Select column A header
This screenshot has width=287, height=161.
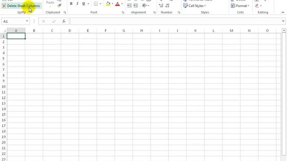[x=16, y=31]
